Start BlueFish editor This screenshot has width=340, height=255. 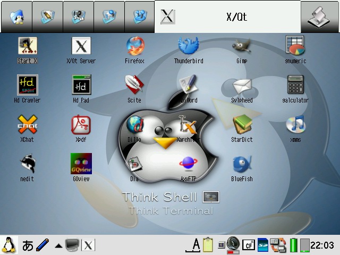[242, 165]
